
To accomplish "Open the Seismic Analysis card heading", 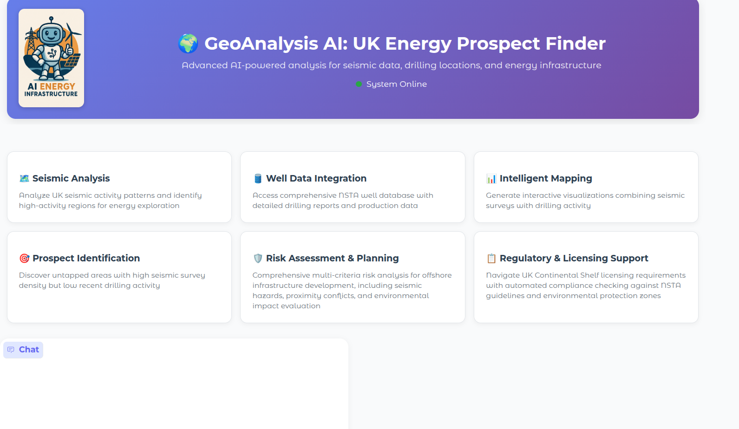I will pyautogui.click(x=71, y=178).
